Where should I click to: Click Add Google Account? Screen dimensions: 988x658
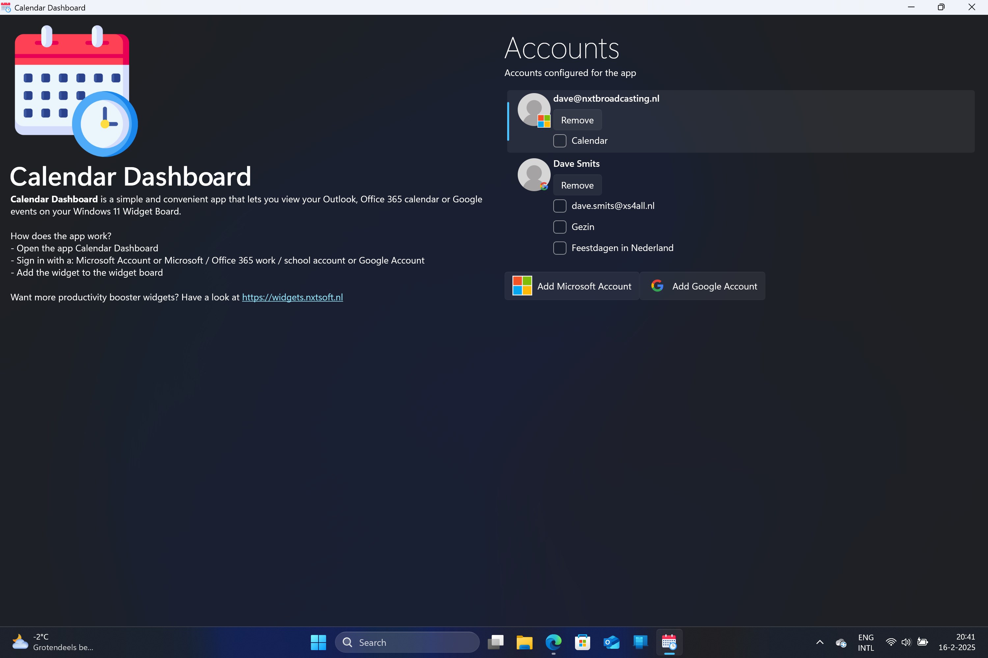point(702,286)
